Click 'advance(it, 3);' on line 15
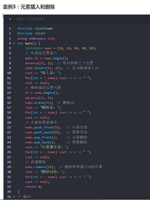The height and width of the screenshot is (200, 150). (x=39, y=98)
